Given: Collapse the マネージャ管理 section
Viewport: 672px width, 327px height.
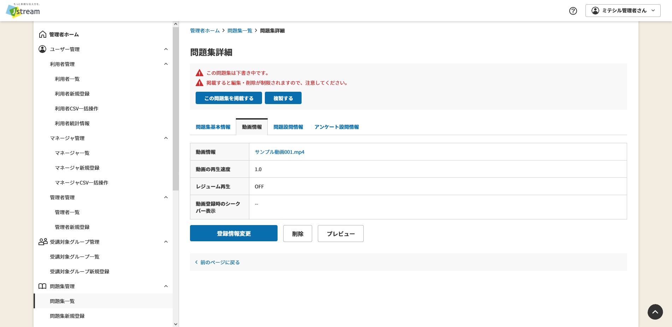Looking at the screenshot, I should pyautogui.click(x=166, y=138).
